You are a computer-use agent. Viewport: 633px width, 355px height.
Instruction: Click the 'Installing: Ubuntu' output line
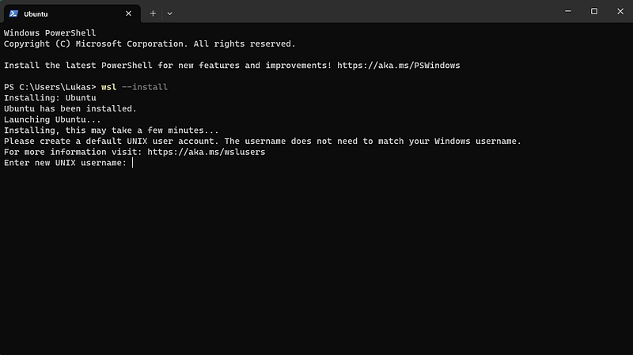click(50, 98)
